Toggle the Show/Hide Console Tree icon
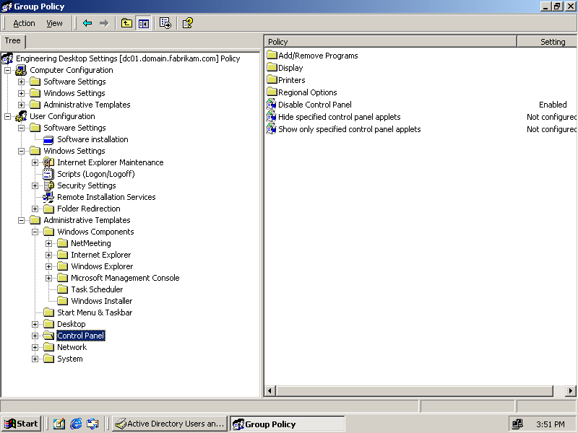The width and height of the screenshot is (578, 433). coord(143,23)
